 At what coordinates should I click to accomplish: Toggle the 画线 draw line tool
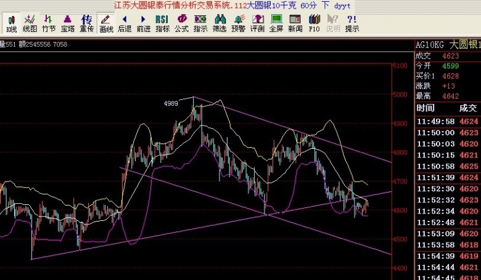coord(106,23)
